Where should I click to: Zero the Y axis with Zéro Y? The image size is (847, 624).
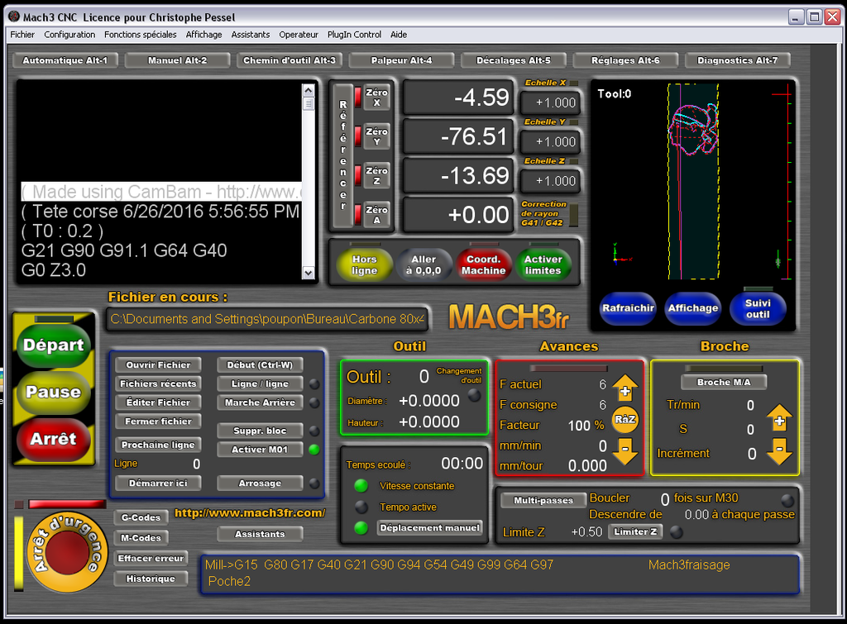[x=376, y=136]
